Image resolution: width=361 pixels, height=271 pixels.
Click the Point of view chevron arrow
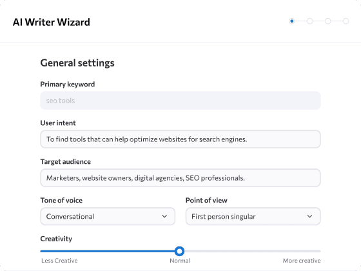(309, 216)
